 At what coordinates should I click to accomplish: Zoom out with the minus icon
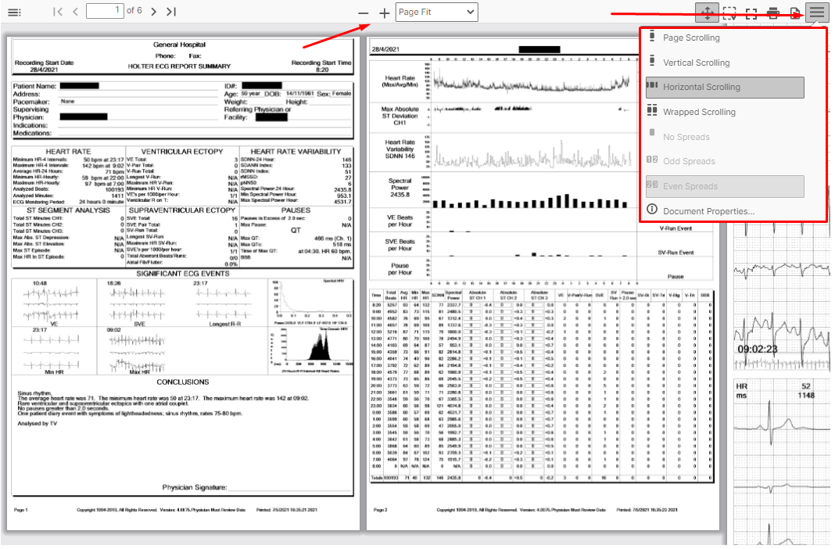pos(364,13)
